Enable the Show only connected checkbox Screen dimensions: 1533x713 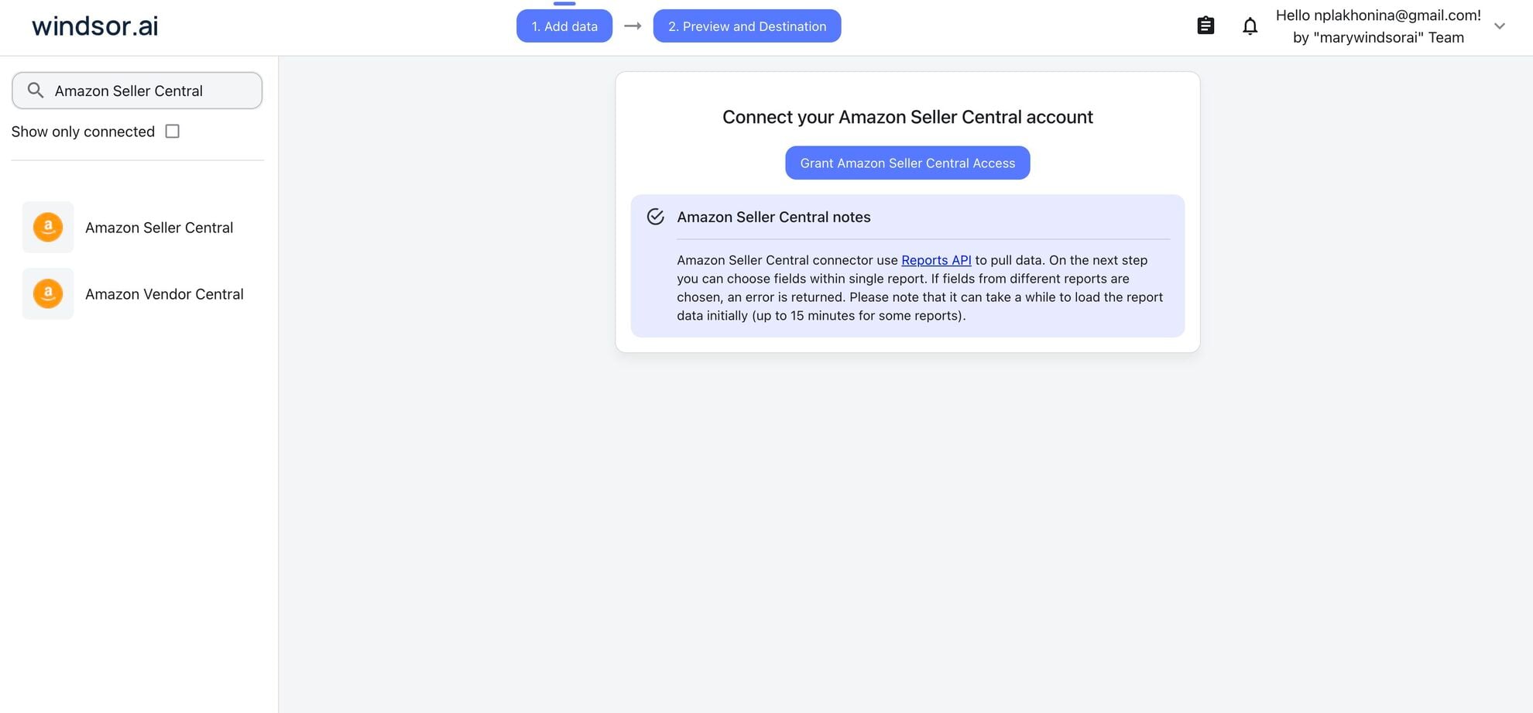(172, 131)
